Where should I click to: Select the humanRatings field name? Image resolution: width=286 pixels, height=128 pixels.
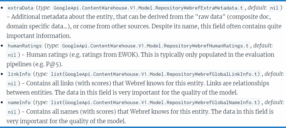[24, 46]
